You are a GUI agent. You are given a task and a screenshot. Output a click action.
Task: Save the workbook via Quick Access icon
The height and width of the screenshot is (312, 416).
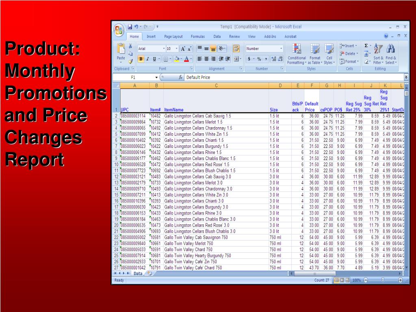point(130,27)
